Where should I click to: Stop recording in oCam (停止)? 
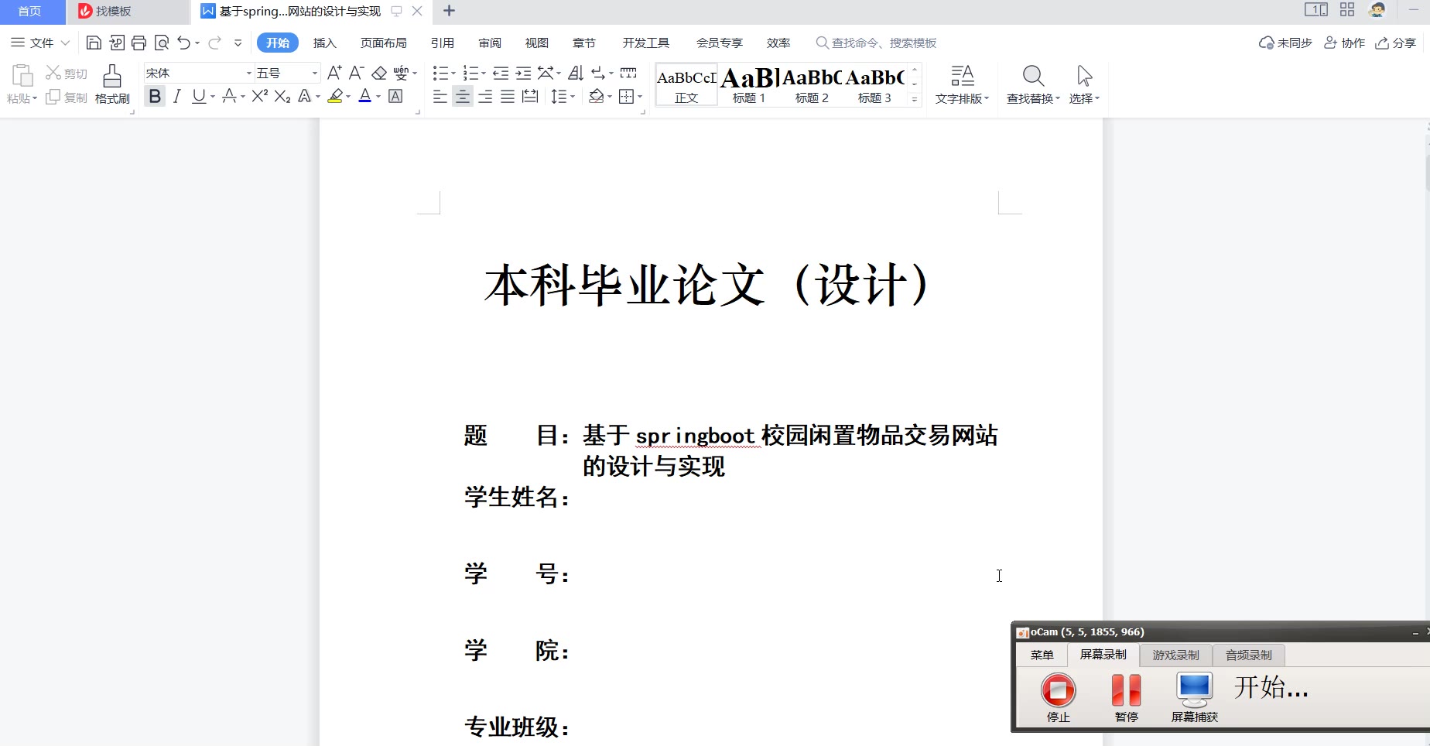[1058, 697]
